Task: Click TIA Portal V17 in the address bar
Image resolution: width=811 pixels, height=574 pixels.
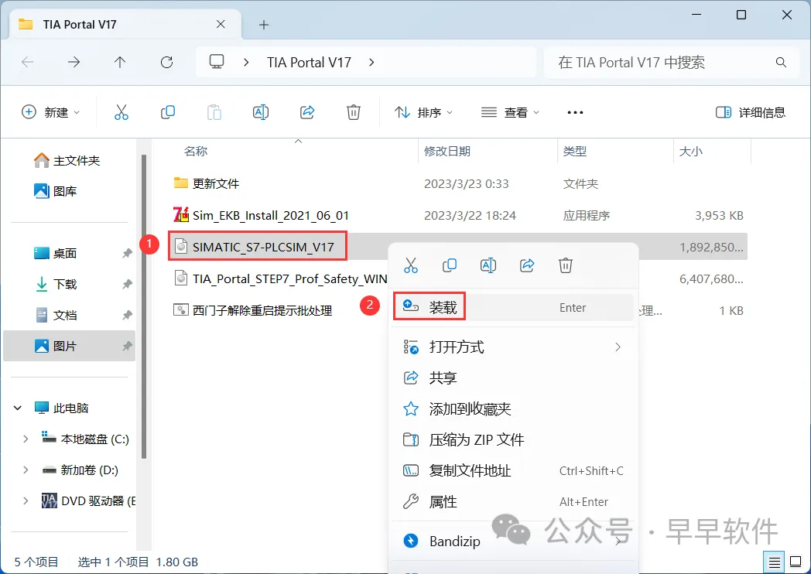Action: 309,63
